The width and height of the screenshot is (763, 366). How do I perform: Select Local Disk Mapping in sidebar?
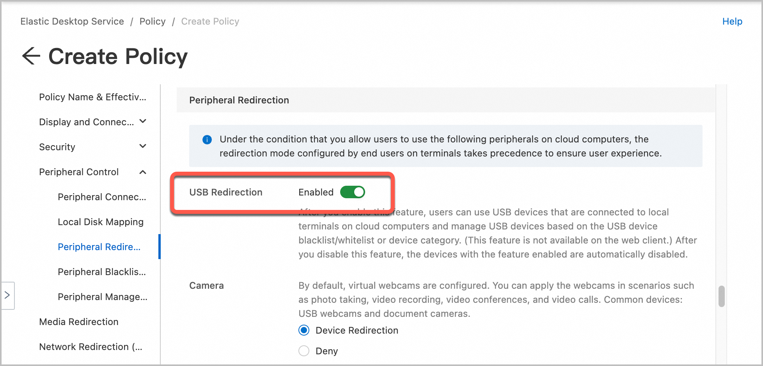(x=101, y=222)
